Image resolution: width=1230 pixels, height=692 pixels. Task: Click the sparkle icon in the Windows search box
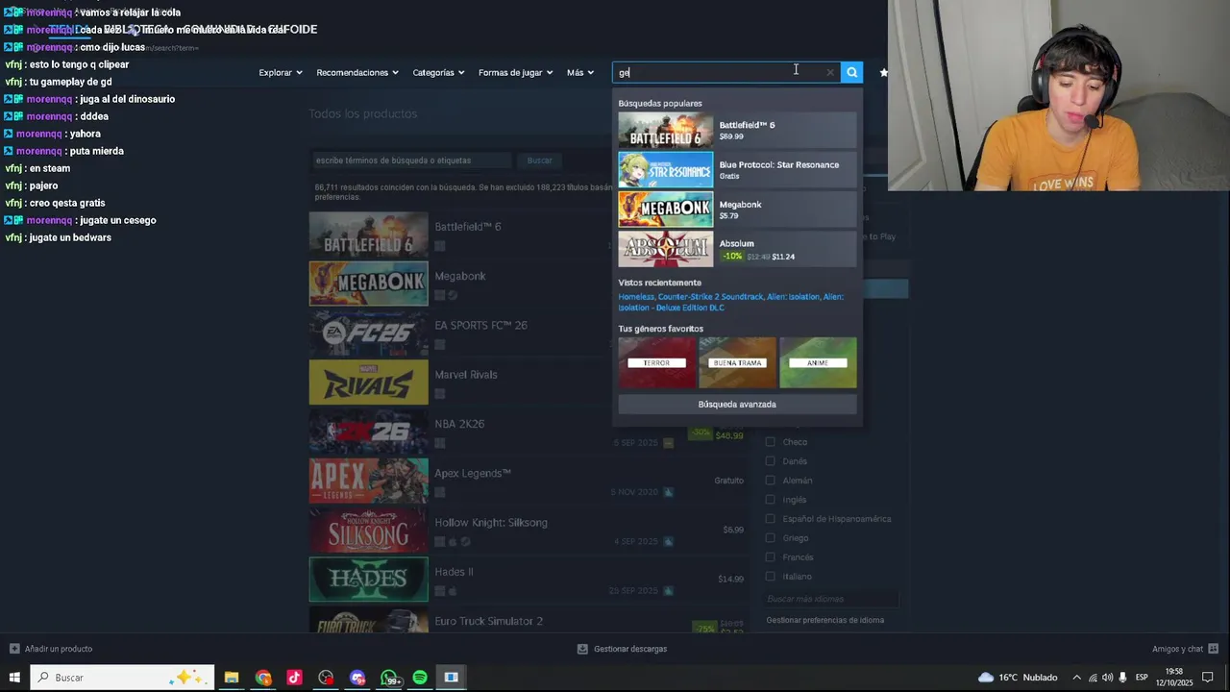[187, 678]
